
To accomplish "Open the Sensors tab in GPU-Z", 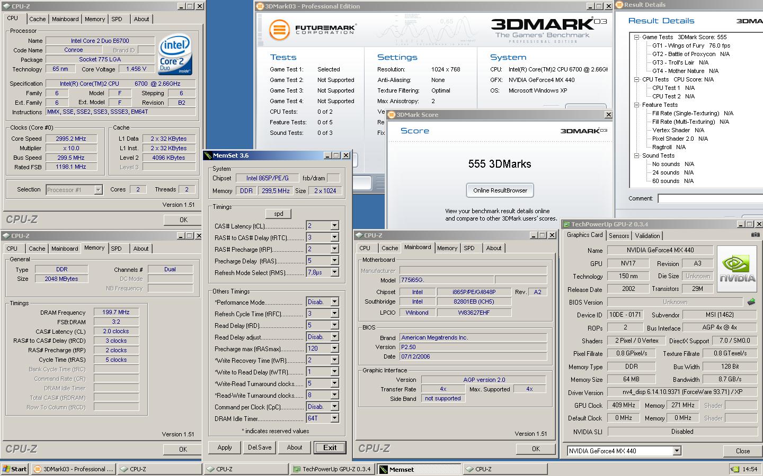I will [619, 236].
